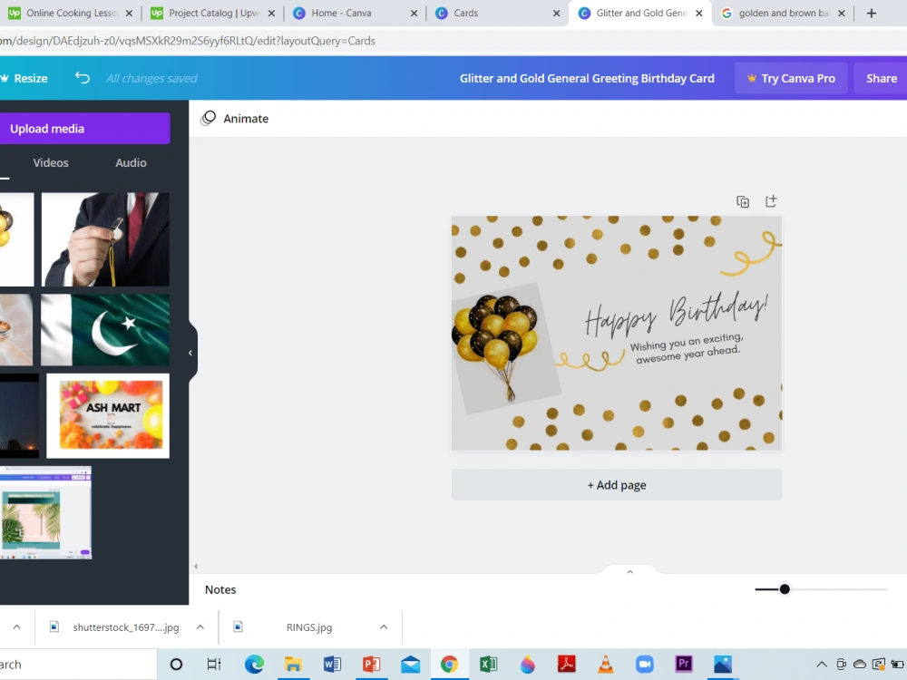Click the Animate circle icon
The height and width of the screenshot is (680, 907).
pyautogui.click(x=209, y=118)
